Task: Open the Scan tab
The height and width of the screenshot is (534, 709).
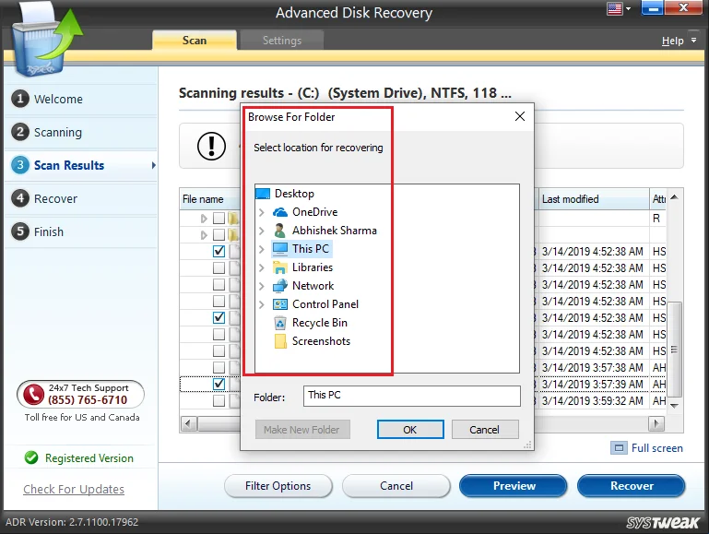Action: pos(195,41)
